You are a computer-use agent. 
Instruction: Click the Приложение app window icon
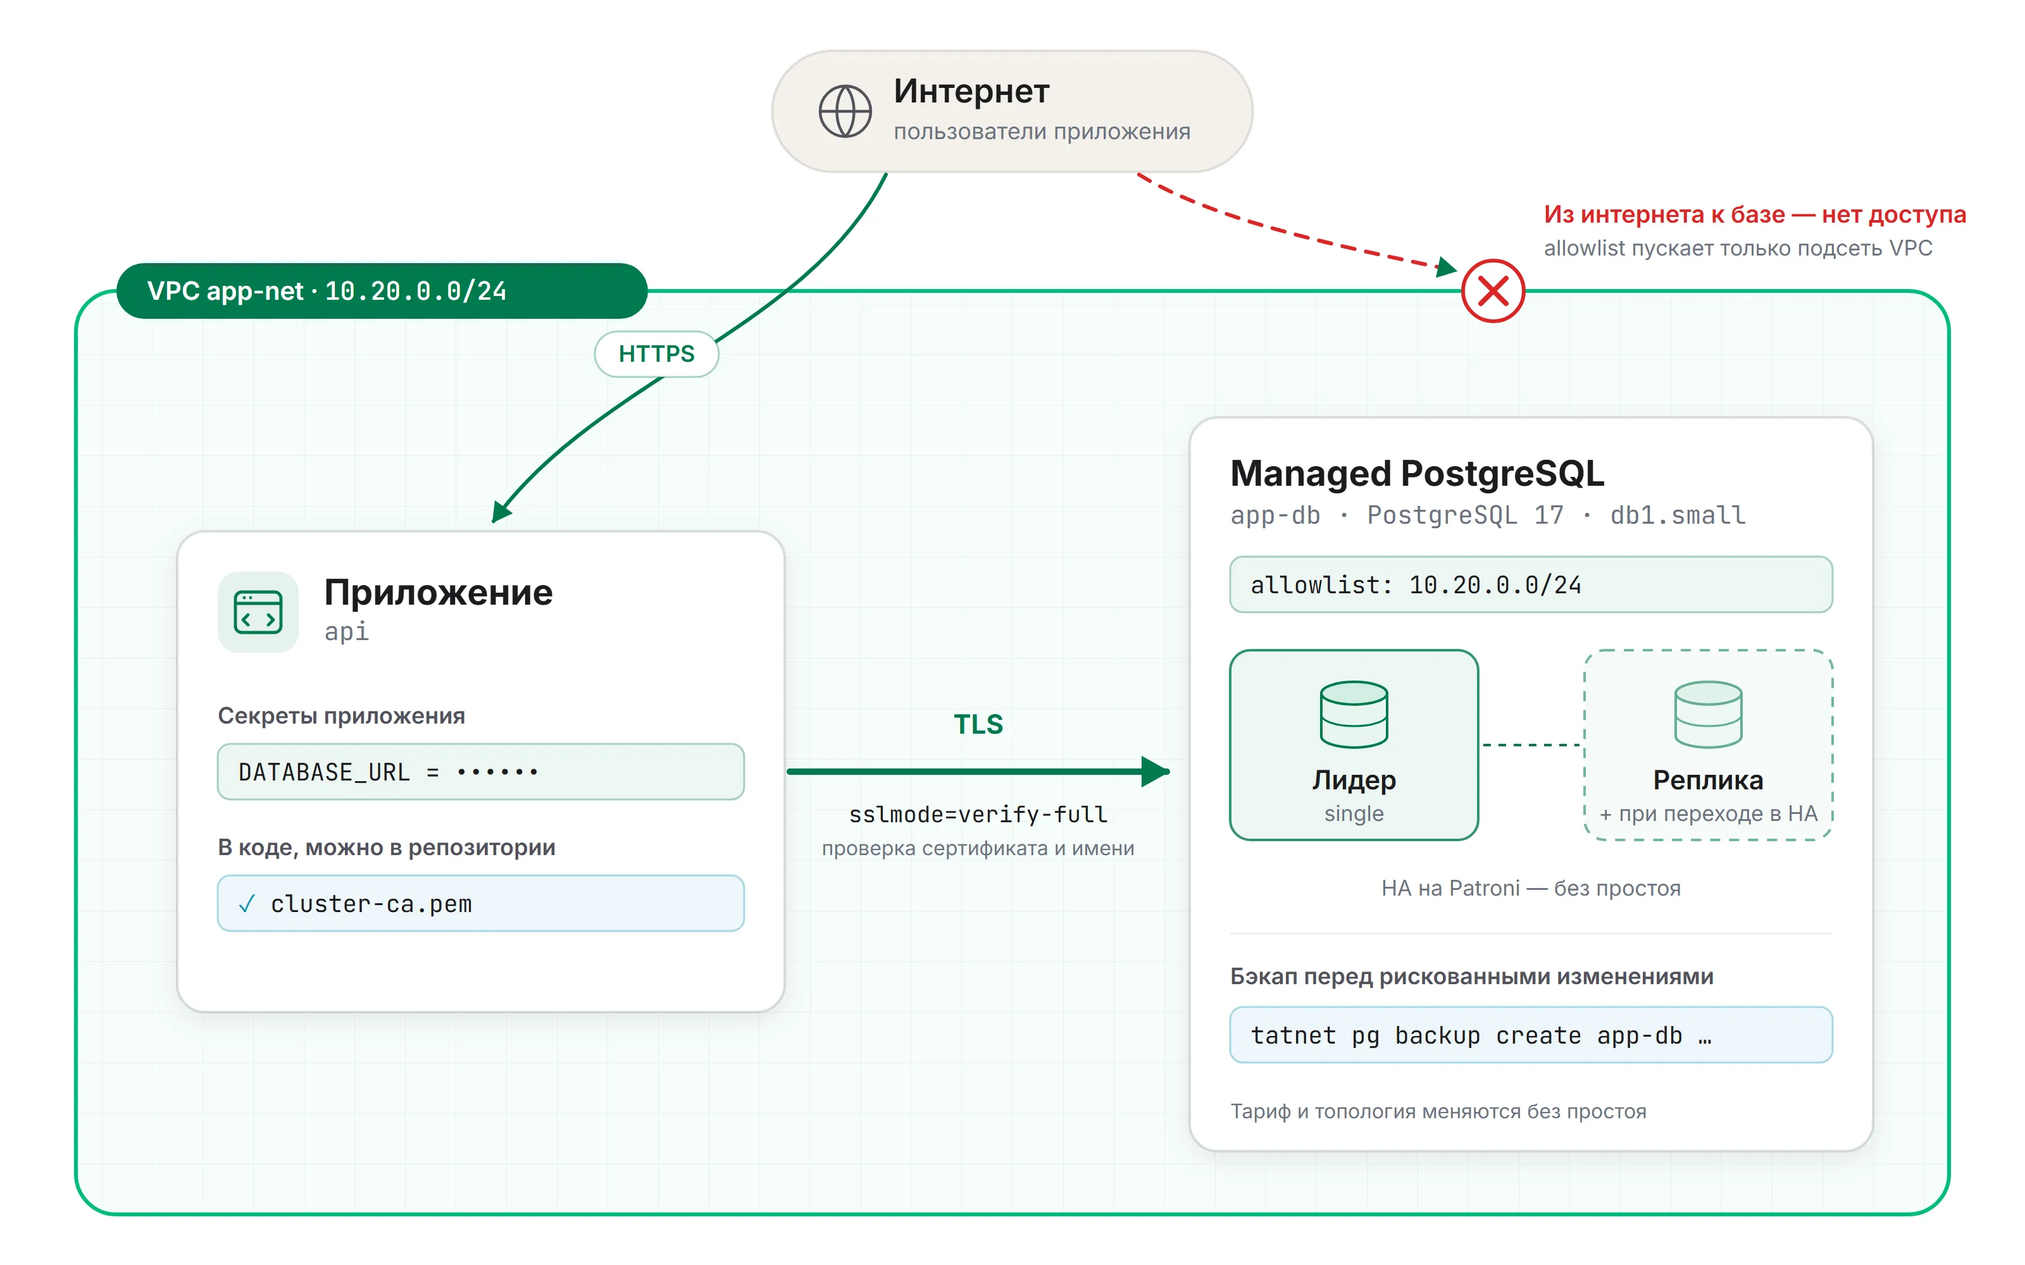pos(258,612)
